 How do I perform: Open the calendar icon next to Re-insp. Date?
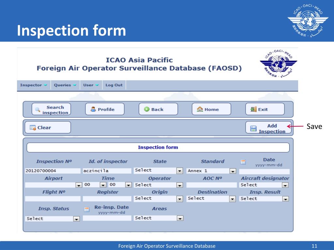click(x=87, y=209)
